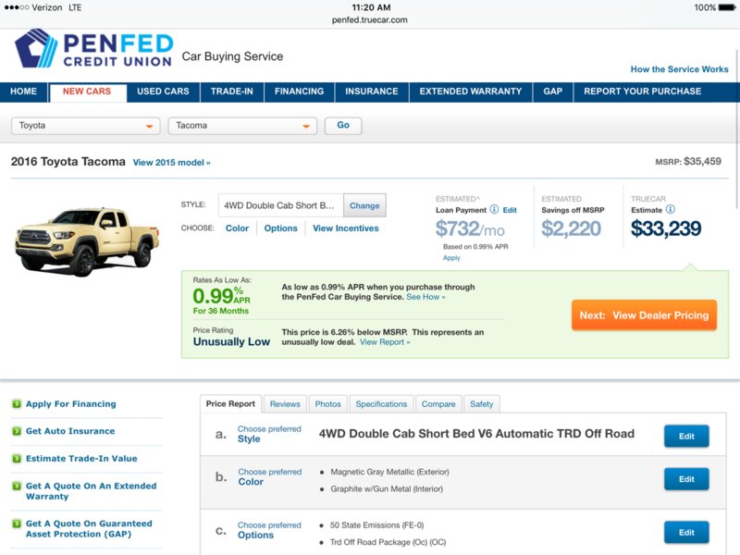This screenshot has width=740, height=555.
Task: Click the Go button
Action: (343, 126)
